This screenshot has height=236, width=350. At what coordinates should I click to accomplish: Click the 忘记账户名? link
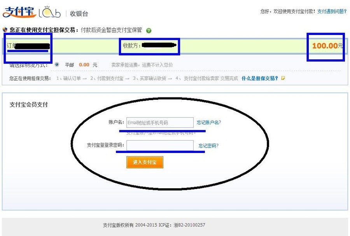209,122
